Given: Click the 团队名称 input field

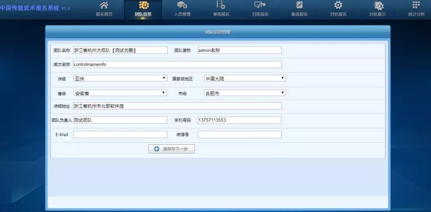Looking at the screenshot, I should click(120, 50).
